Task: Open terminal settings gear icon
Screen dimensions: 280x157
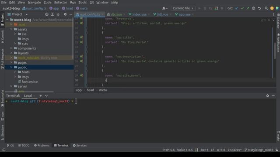Action: (267, 96)
